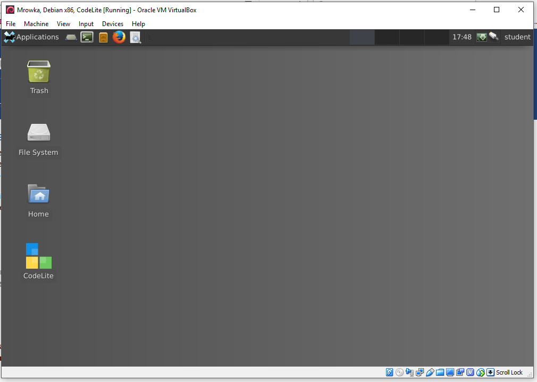Click the optical disk status icon

pyautogui.click(x=399, y=372)
